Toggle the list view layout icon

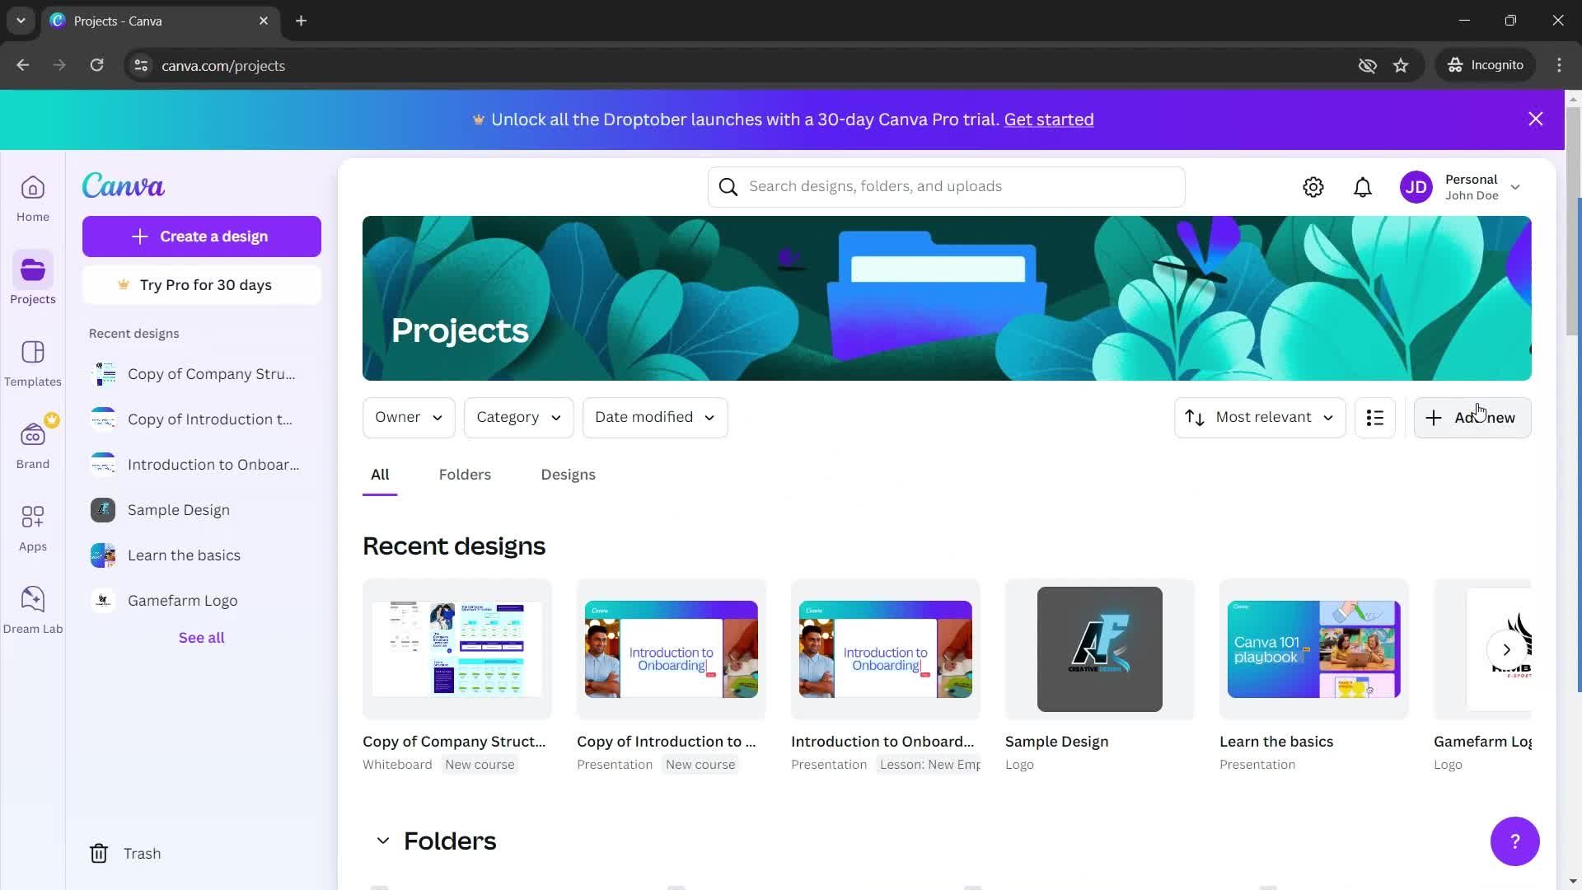click(1374, 417)
